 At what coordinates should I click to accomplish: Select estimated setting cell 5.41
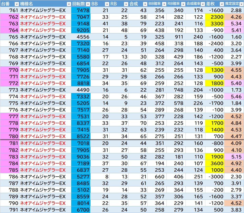(234, 30)
